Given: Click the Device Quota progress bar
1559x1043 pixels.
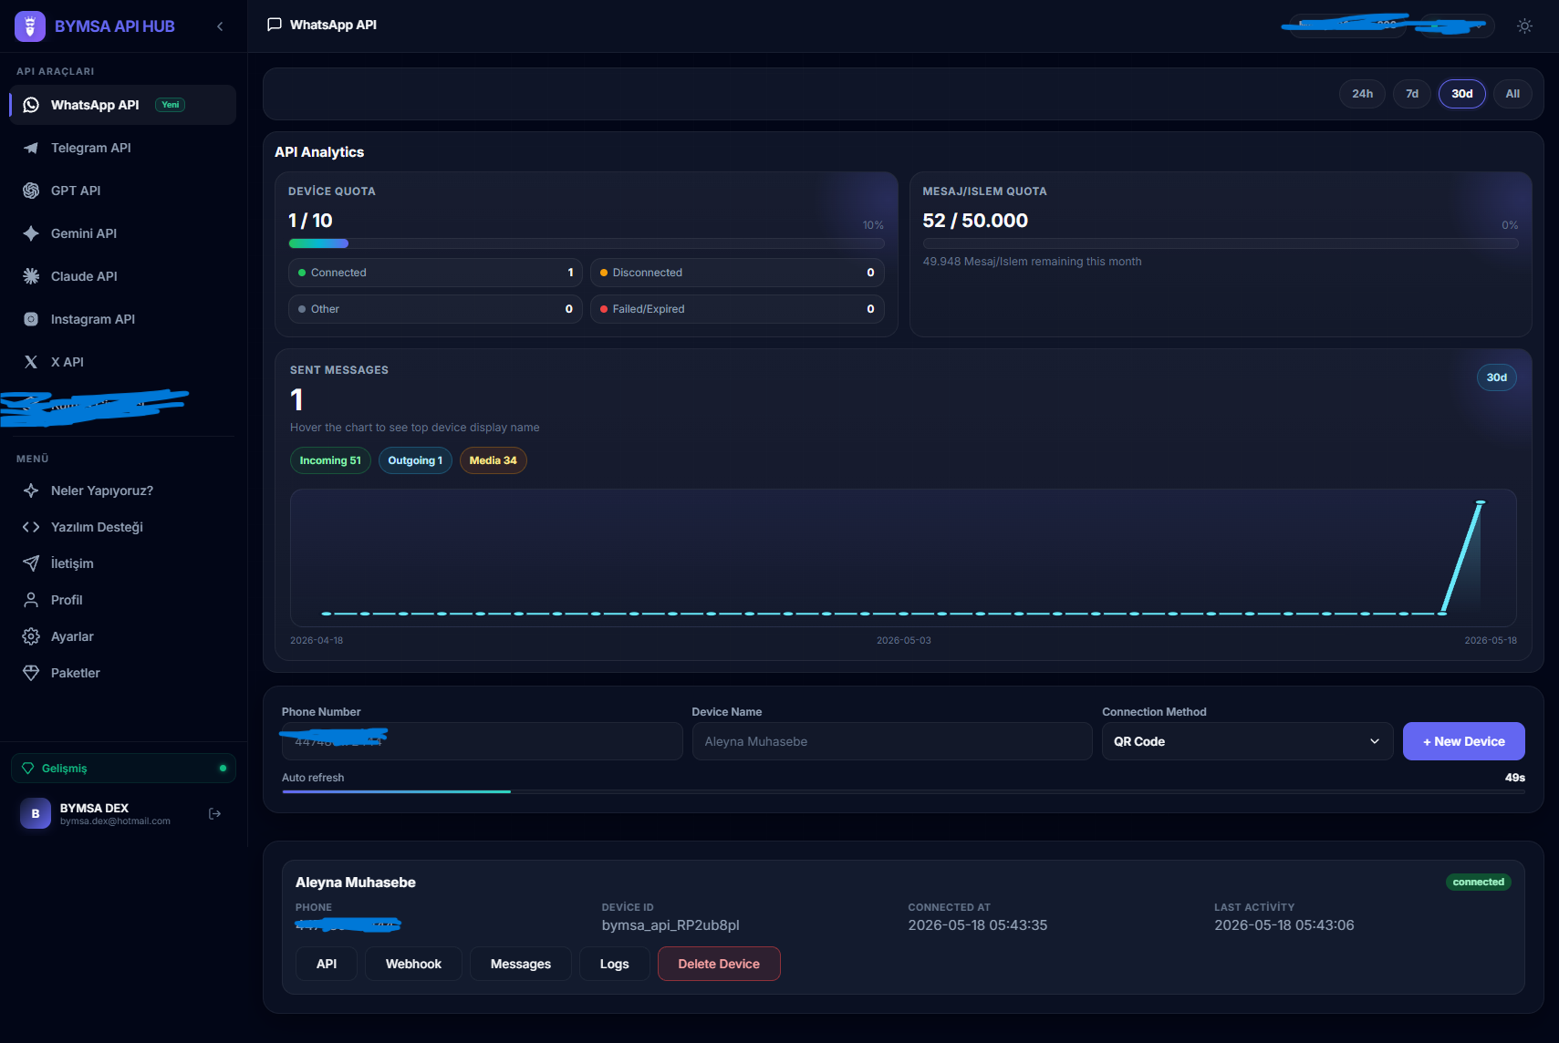Looking at the screenshot, I should (x=587, y=243).
